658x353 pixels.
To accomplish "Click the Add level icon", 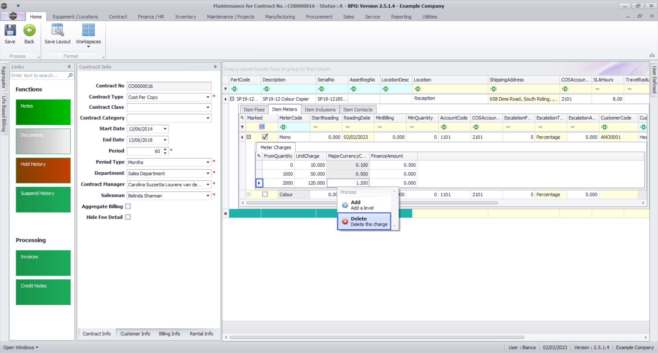I will [345, 205].
